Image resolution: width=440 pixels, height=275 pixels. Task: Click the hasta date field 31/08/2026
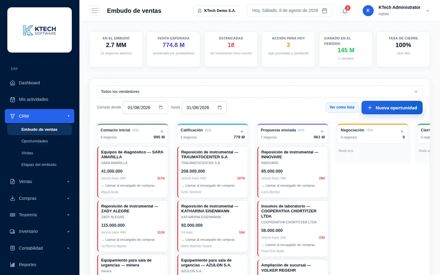click(204, 108)
